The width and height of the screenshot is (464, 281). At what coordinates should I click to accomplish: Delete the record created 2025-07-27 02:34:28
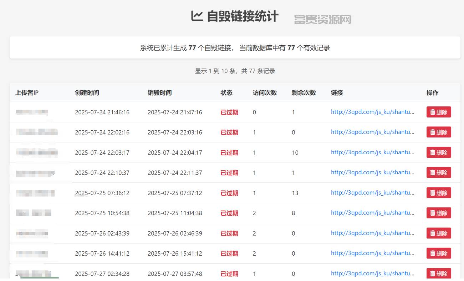[439, 274]
